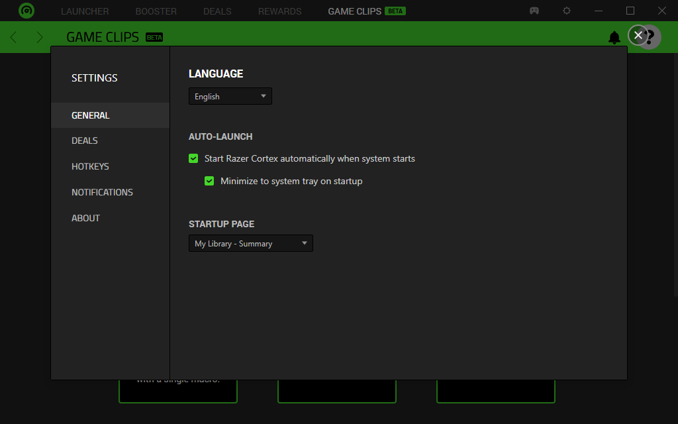This screenshot has height=424, width=678.
Task: Switch to the Launcher tab
Action: tap(85, 11)
